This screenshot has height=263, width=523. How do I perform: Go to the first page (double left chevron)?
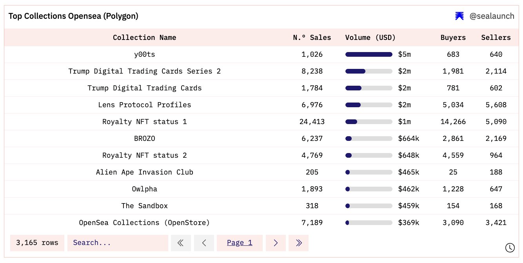tap(181, 243)
